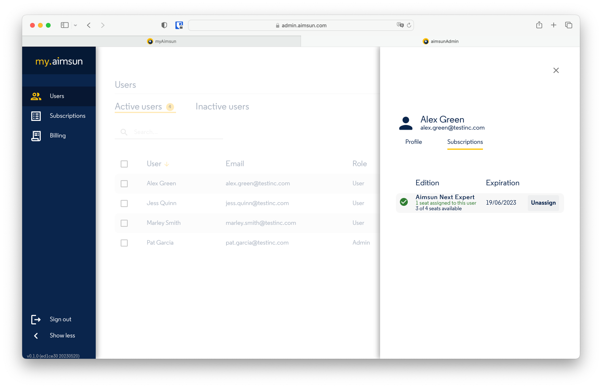The image size is (602, 388).
Task: Click marley.smith@testinc.com email
Action: 261,223
